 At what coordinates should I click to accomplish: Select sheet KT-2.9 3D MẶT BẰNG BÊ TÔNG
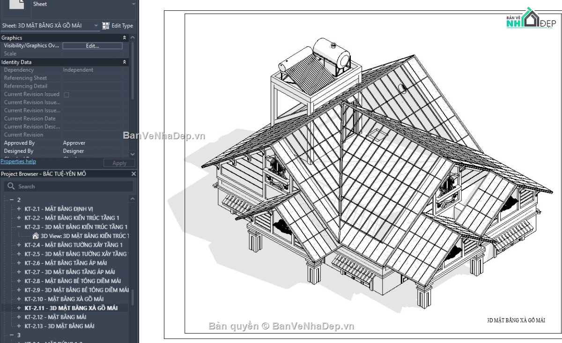pyautogui.click(x=76, y=290)
